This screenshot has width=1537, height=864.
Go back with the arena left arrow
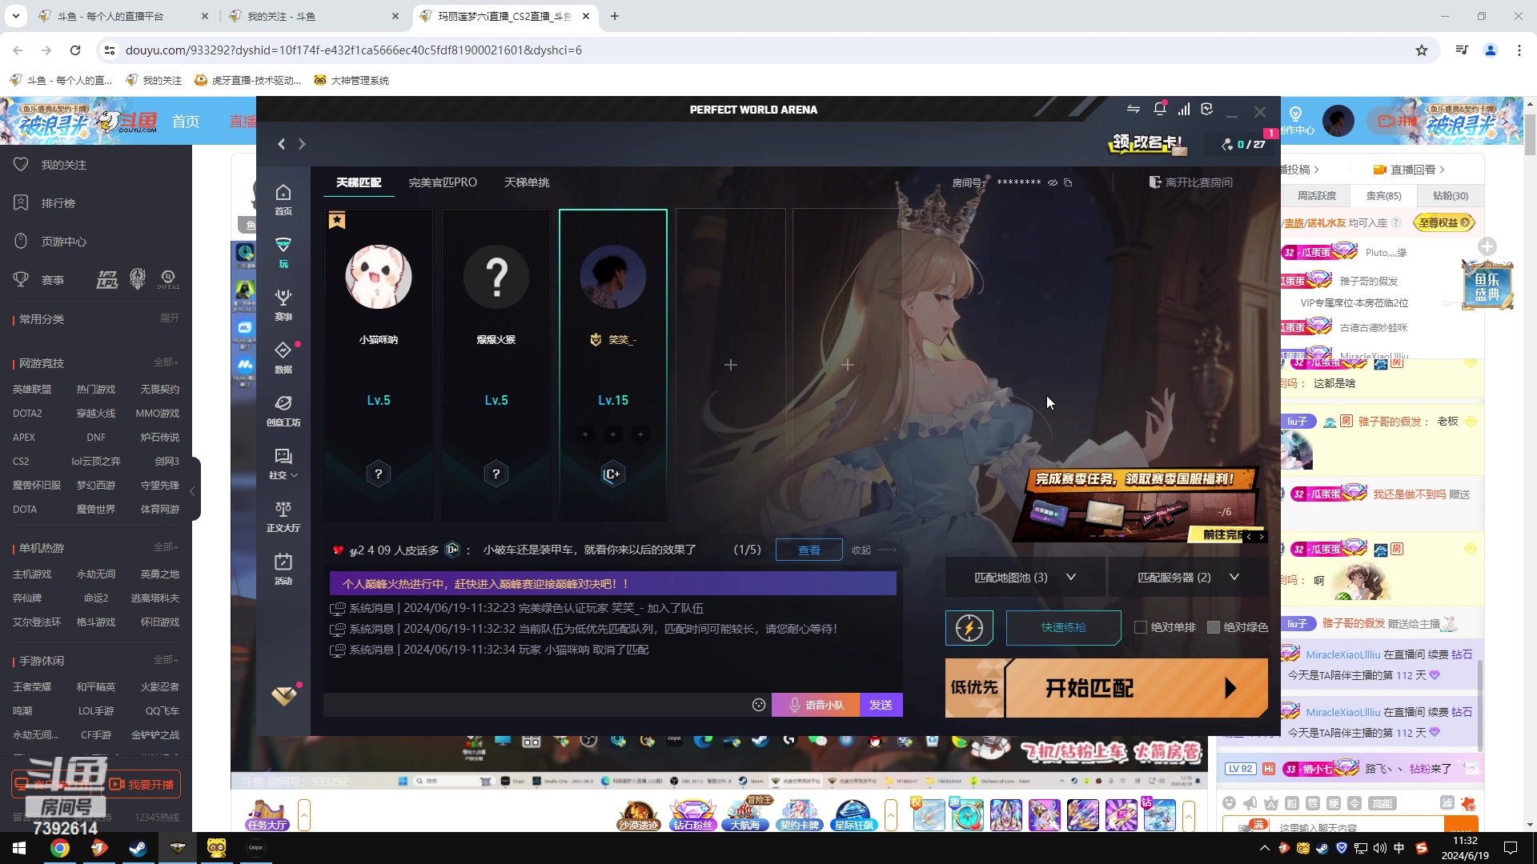click(281, 144)
